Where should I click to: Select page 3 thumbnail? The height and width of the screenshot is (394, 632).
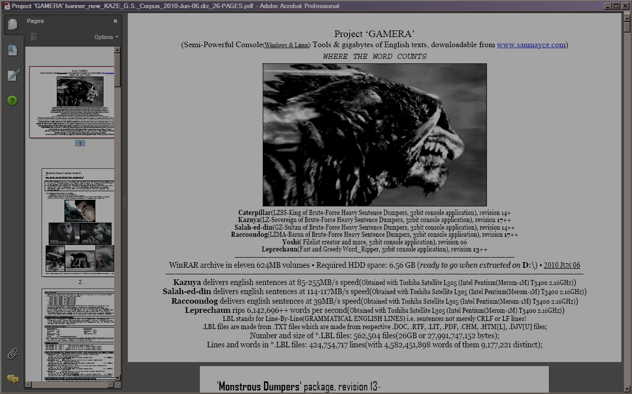click(78, 335)
